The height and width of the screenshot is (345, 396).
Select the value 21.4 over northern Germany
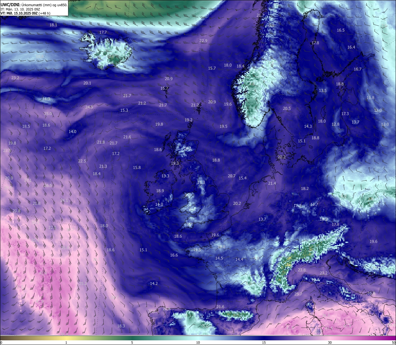[x=272, y=183]
